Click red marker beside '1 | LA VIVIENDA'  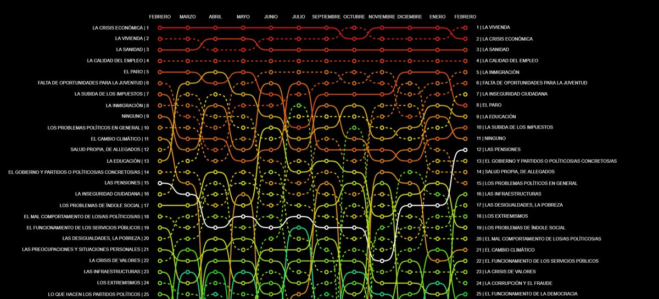pyautogui.click(x=465, y=27)
